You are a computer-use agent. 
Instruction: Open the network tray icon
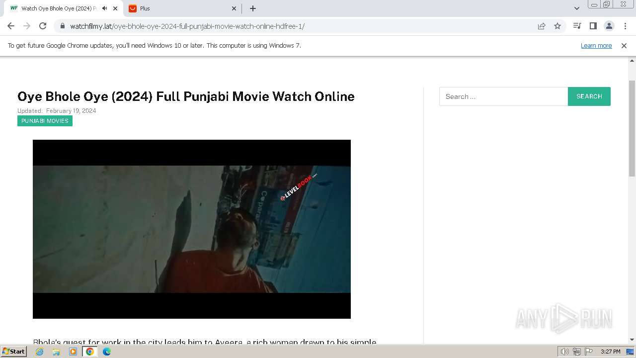click(577, 352)
